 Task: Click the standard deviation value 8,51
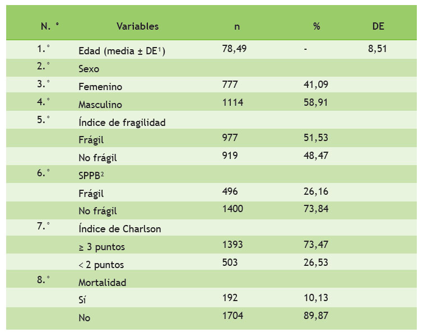377,49
